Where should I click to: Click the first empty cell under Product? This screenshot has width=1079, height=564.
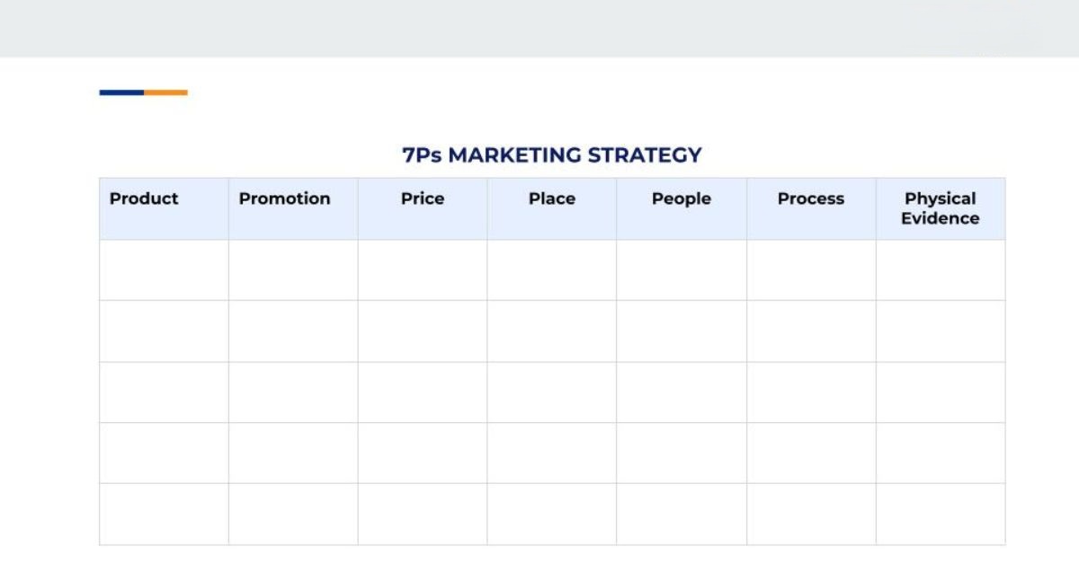click(164, 270)
